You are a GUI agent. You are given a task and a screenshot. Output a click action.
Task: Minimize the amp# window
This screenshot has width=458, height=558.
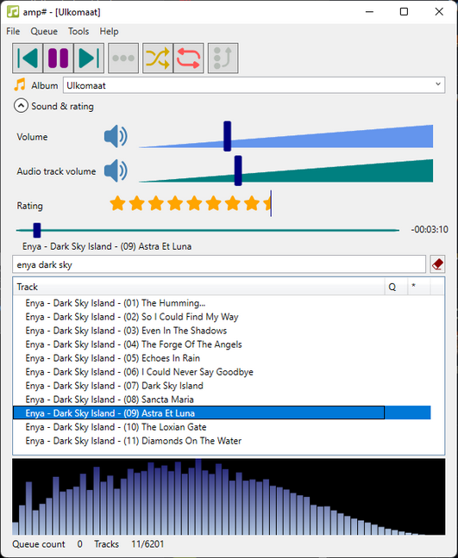370,12
